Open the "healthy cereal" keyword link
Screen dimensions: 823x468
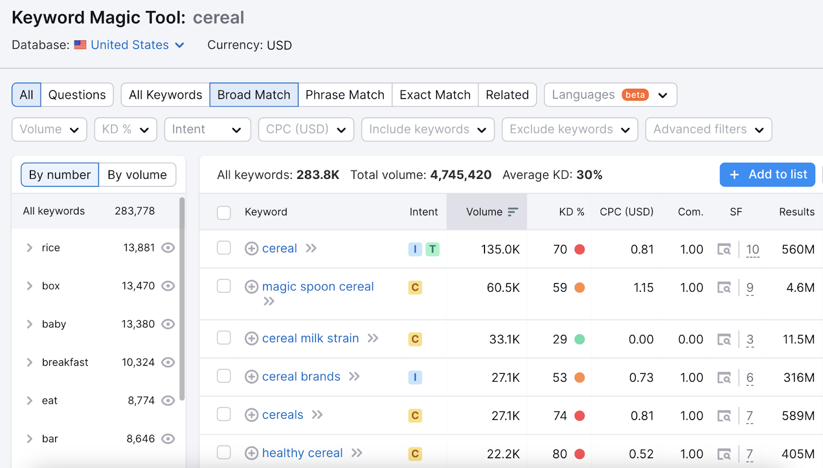coord(302,453)
